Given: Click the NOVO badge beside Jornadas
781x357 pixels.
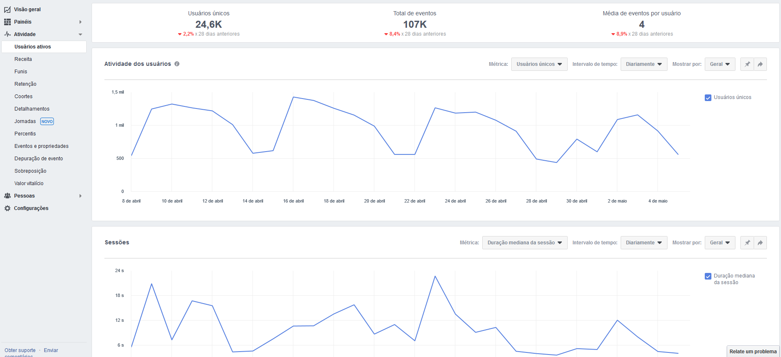Looking at the screenshot, I should pos(47,121).
